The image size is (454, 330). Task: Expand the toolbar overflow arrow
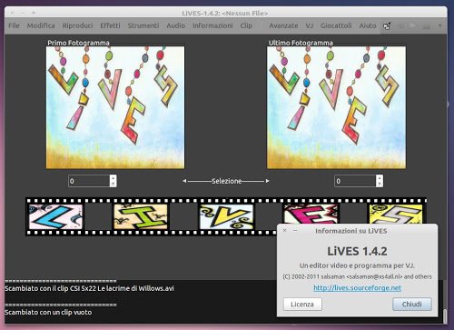coord(440,26)
